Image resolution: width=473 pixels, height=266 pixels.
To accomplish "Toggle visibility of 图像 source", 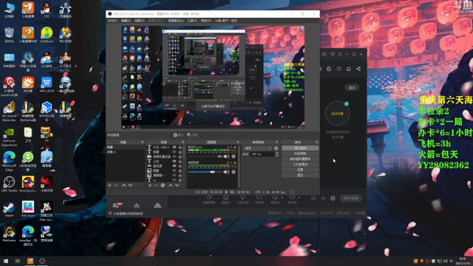I will 174,171.
